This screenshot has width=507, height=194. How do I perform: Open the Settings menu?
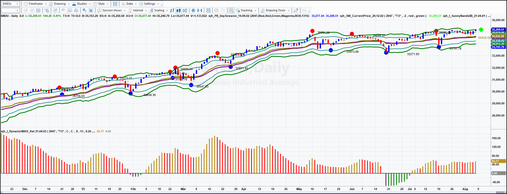(149, 4)
